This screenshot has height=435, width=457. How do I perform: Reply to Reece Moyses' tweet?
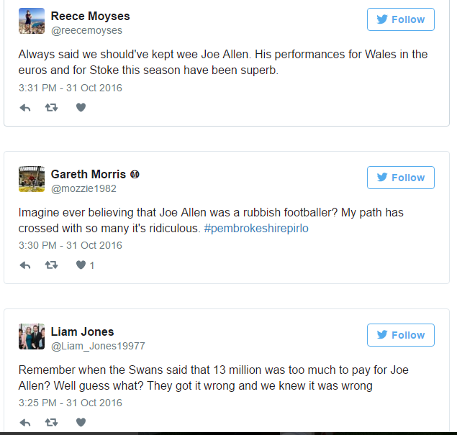pyautogui.click(x=25, y=108)
